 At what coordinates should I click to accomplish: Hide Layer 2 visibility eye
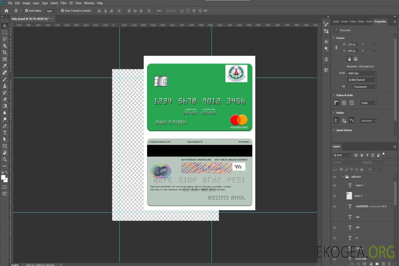(x=335, y=185)
